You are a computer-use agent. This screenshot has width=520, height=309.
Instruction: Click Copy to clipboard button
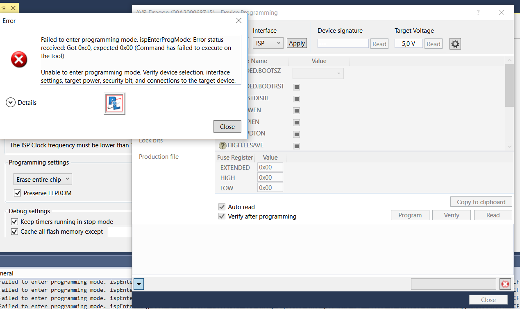481,202
